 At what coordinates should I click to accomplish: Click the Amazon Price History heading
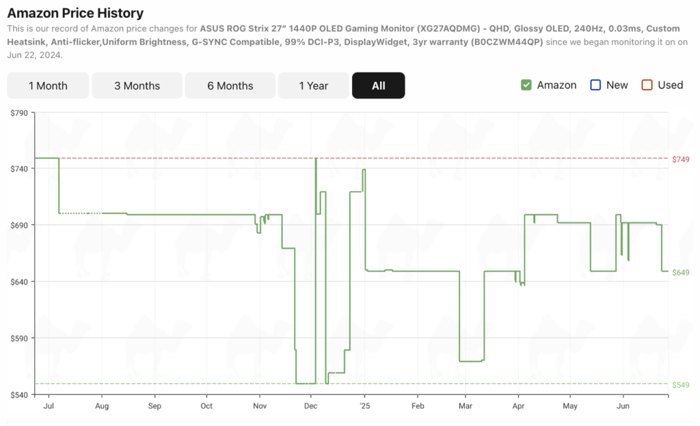point(75,13)
